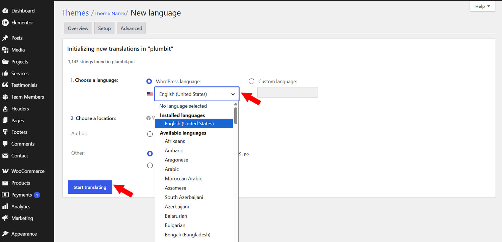
Task: Switch to the Setup tab
Action: tap(104, 28)
